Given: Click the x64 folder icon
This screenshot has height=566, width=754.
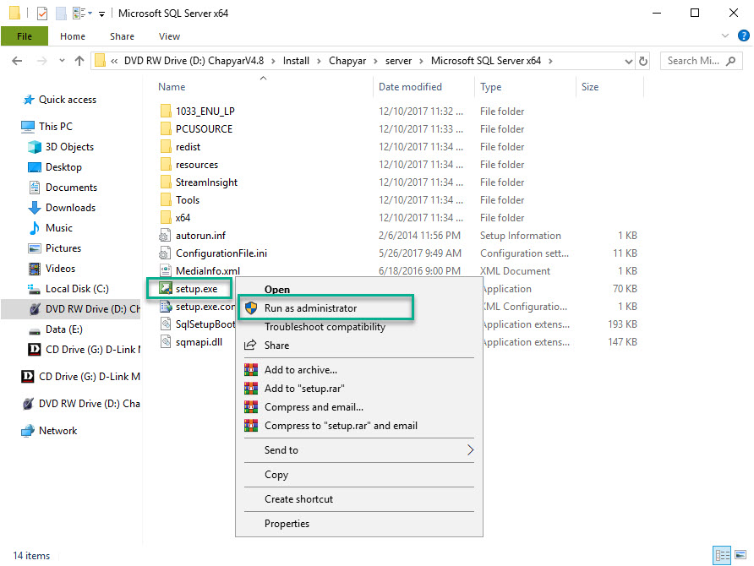Looking at the screenshot, I should click(166, 218).
